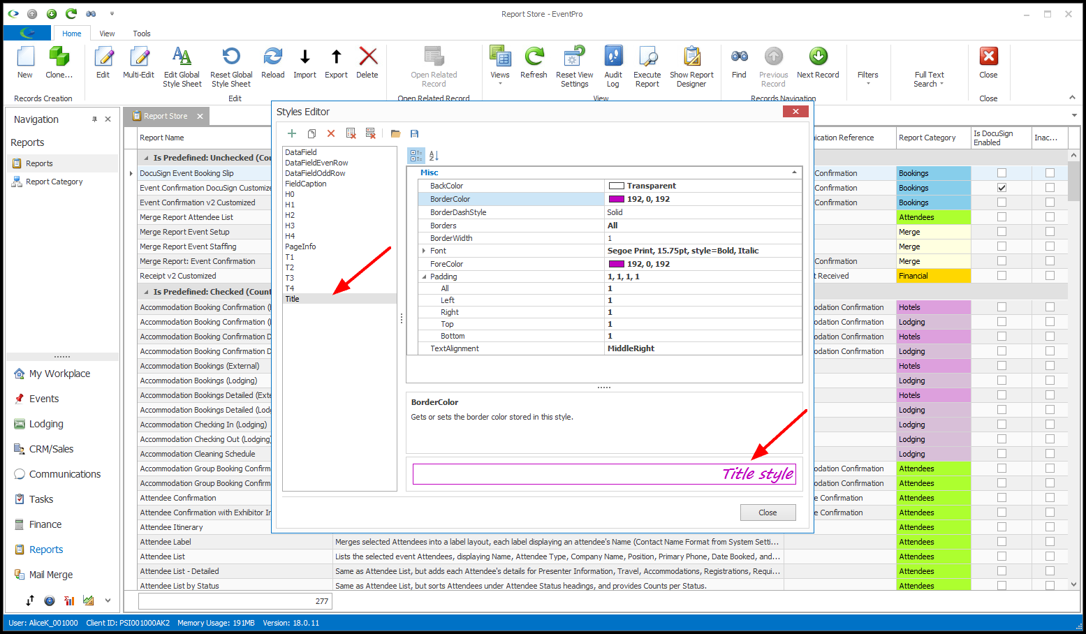
Task: Click the BorderColor purple swatch
Action: pyautogui.click(x=616, y=199)
